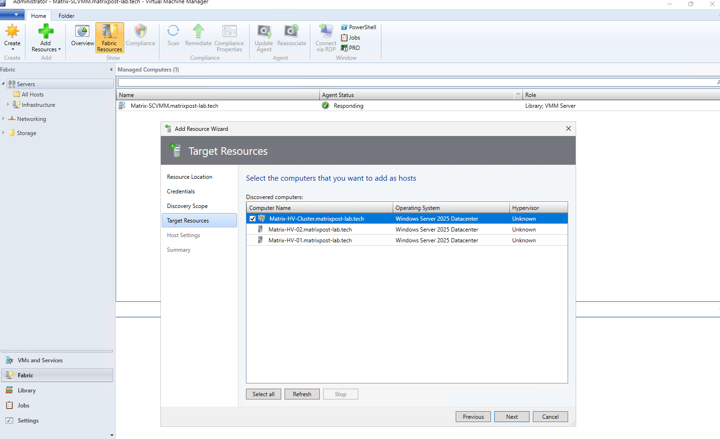Click the Cancel button
720x439 pixels.
coord(550,417)
